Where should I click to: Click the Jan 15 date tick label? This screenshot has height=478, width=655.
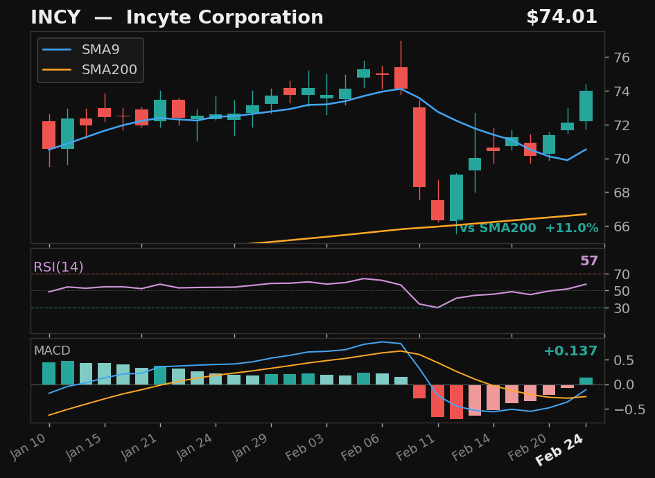tap(85, 447)
